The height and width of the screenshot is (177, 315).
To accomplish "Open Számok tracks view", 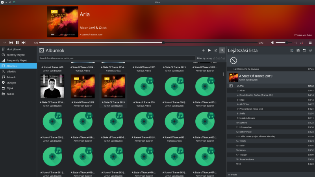I will [19, 77].
